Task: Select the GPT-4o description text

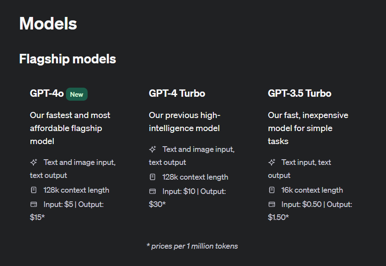Action: (x=69, y=128)
